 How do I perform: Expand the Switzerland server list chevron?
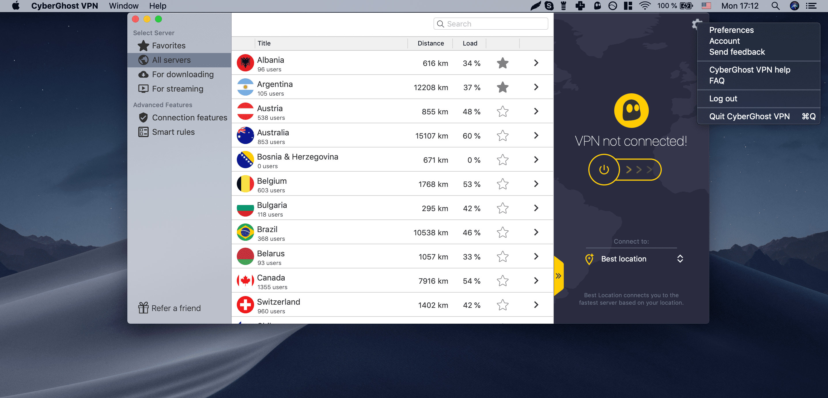click(x=536, y=305)
